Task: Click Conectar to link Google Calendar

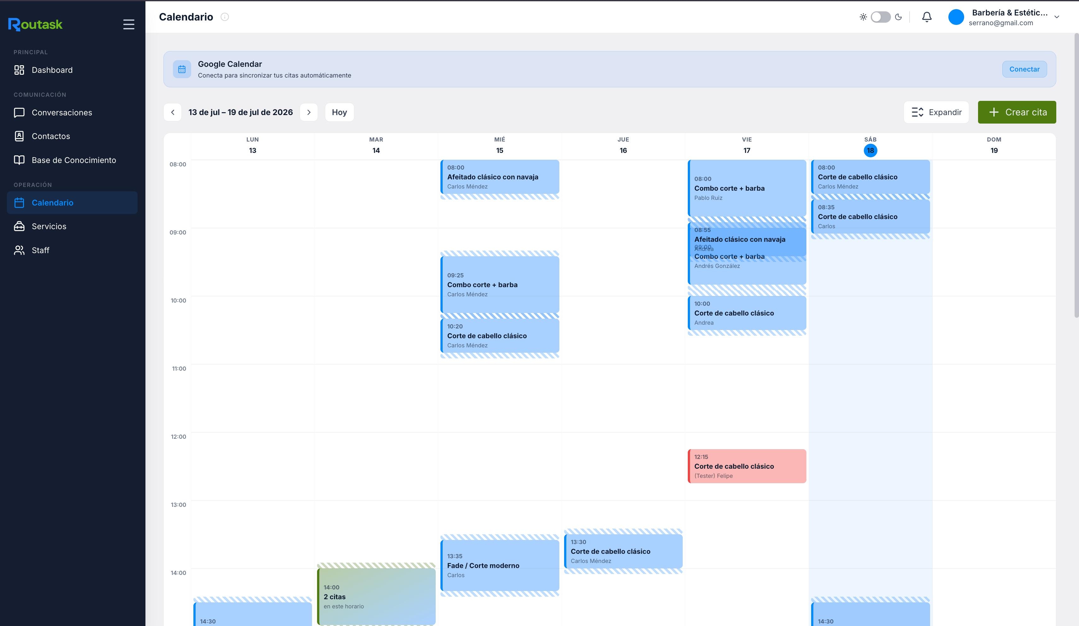Action: click(1024, 69)
